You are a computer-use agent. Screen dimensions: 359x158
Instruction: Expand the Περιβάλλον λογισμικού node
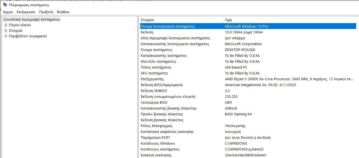(6, 36)
